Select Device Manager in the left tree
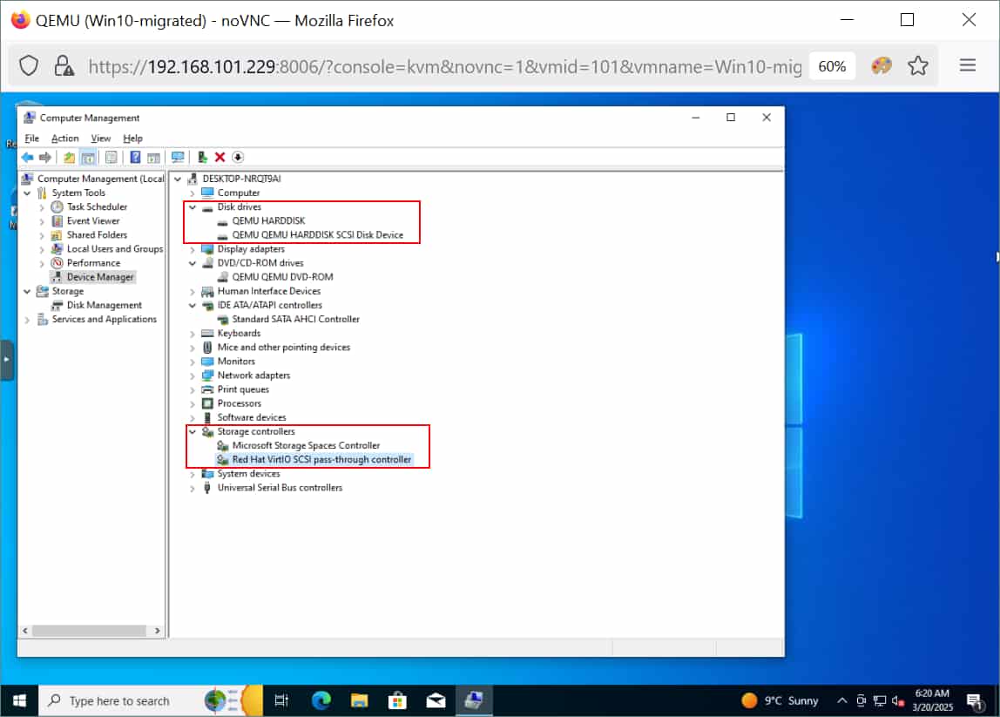The height and width of the screenshot is (717, 1000). tap(100, 277)
